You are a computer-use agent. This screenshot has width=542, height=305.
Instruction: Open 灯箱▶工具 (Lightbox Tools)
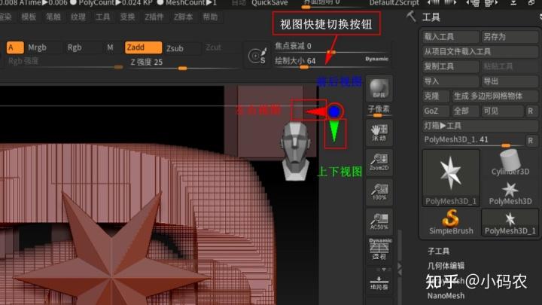tap(480, 126)
